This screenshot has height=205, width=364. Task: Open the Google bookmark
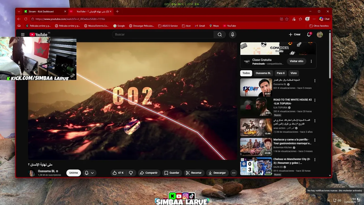(119, 26)
